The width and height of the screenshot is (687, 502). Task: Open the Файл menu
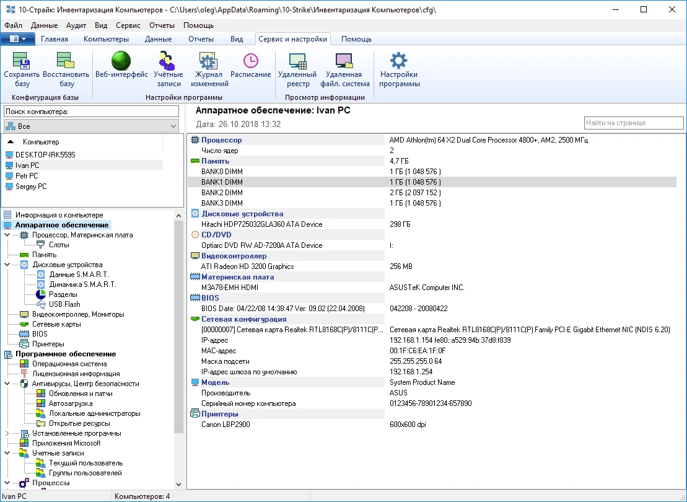14,25
